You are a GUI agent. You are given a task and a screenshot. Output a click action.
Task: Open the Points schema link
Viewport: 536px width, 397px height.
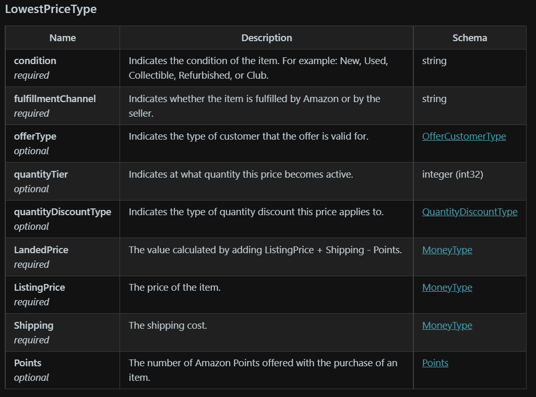pyautogui.click(x=435, y=363)
